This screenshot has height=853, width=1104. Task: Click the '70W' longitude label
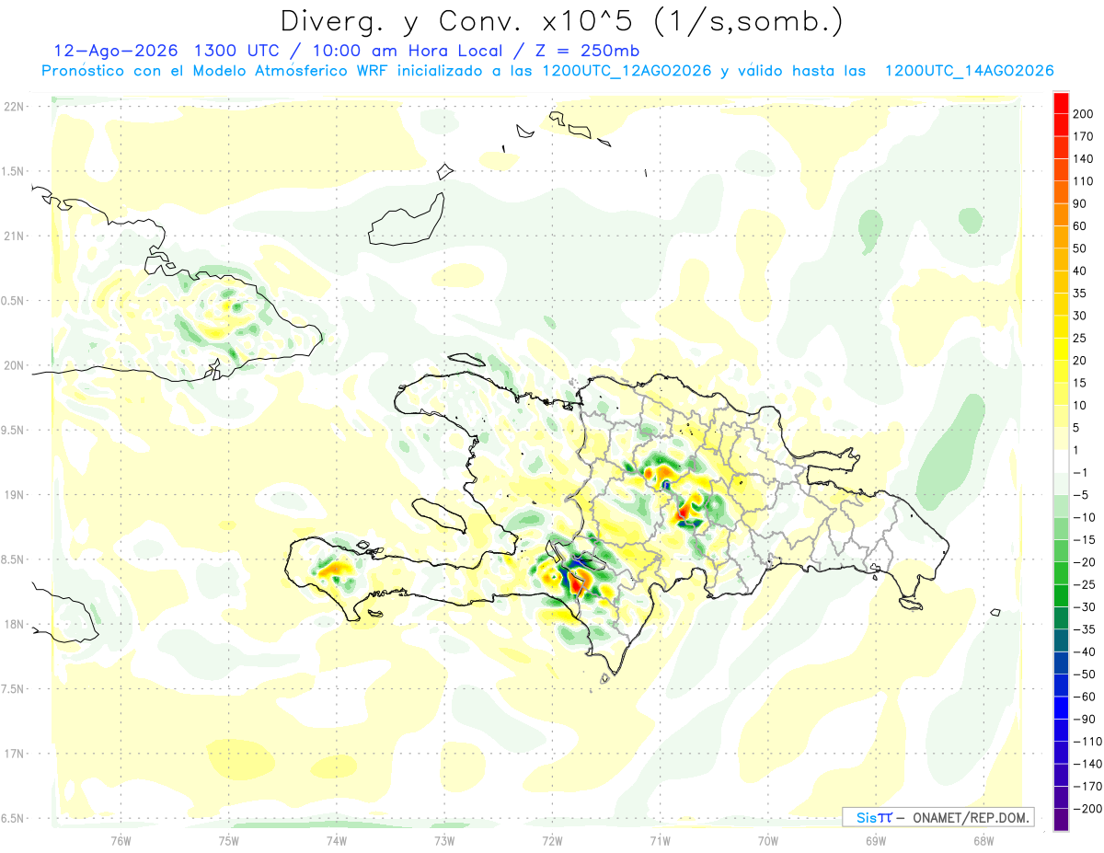point(767,840)
